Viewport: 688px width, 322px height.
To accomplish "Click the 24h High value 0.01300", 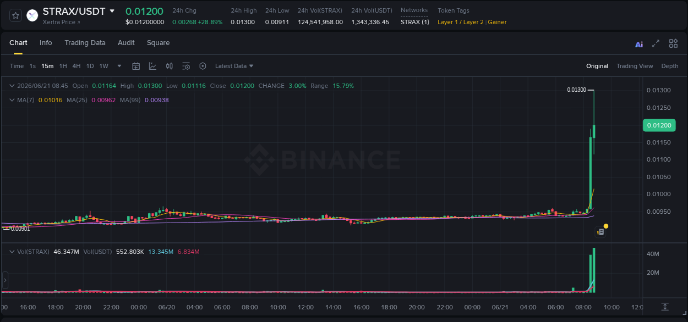I will tap(243, 22).
